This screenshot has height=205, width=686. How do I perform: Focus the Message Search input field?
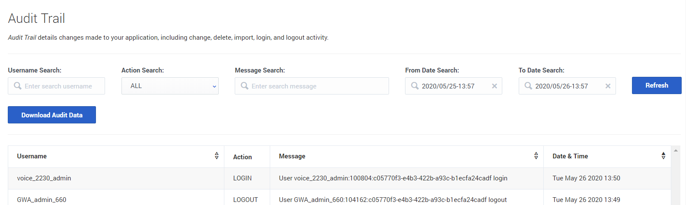[x=316, y=86]
